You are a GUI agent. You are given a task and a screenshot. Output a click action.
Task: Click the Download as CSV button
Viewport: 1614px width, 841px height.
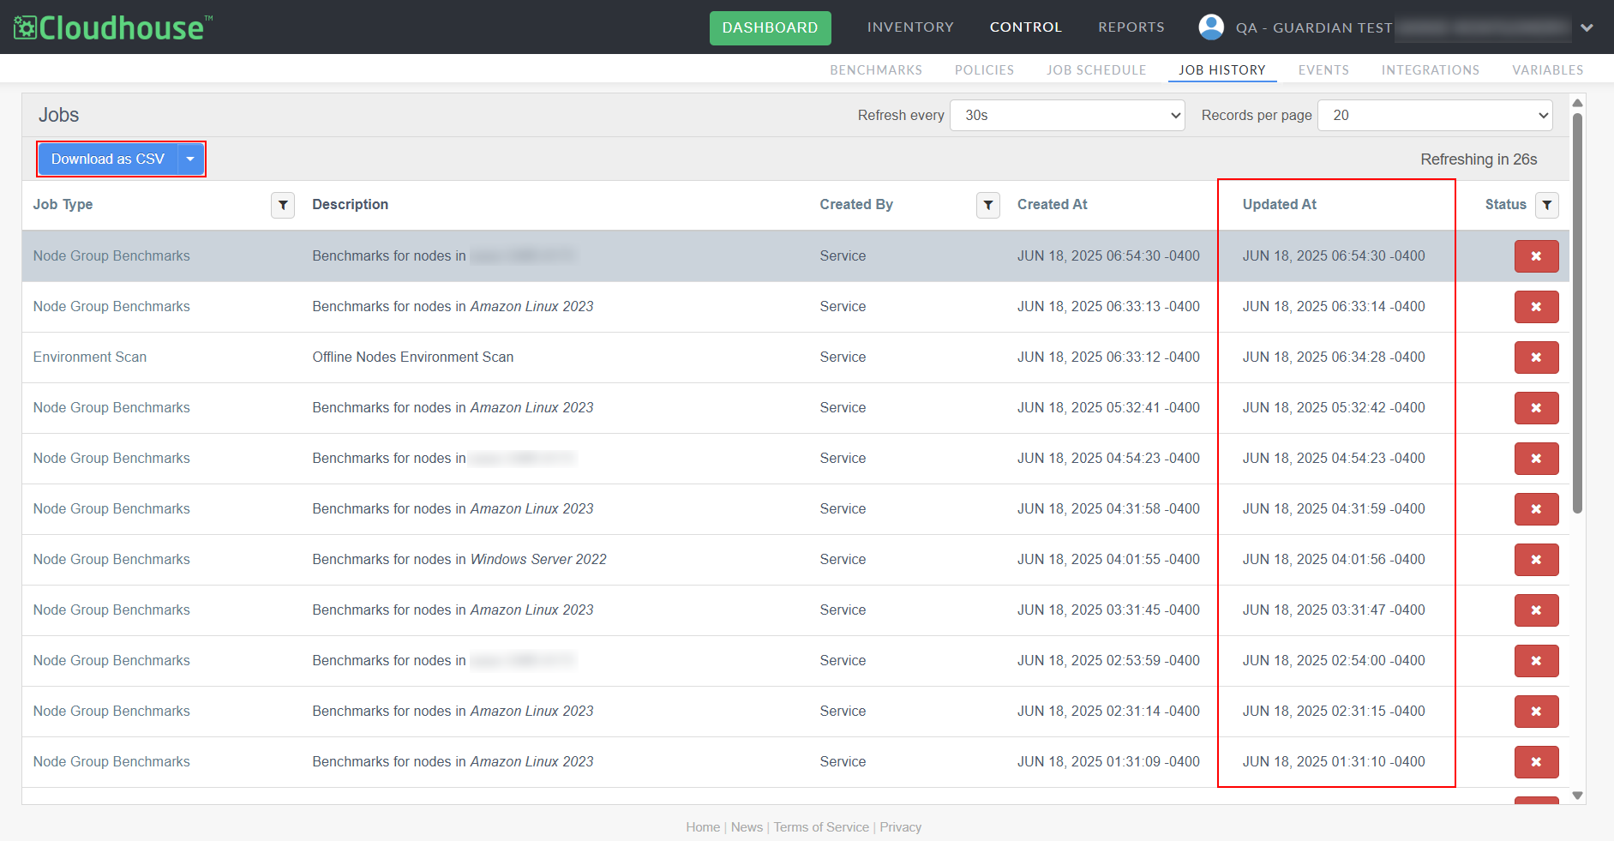[108, 159]
